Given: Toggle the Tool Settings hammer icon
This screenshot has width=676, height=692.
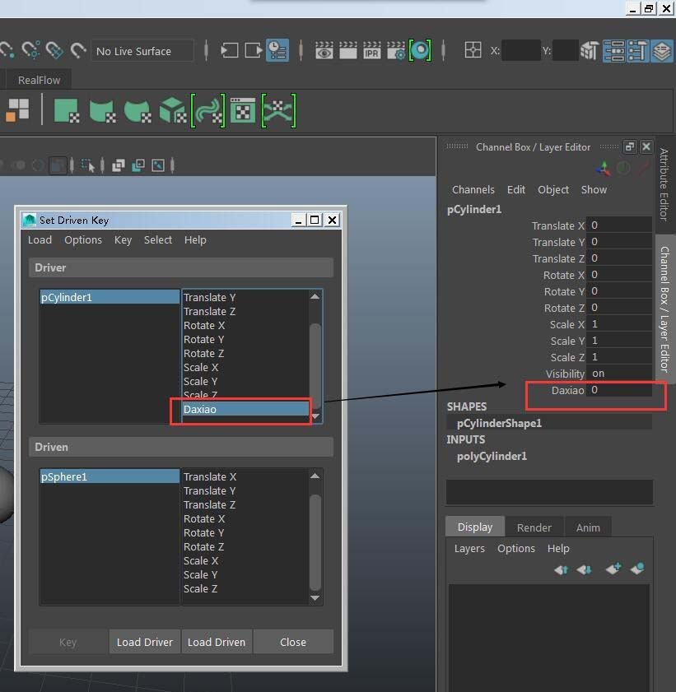Looking at the screenshot, I should pyautogui.click(x=637, y=50).
